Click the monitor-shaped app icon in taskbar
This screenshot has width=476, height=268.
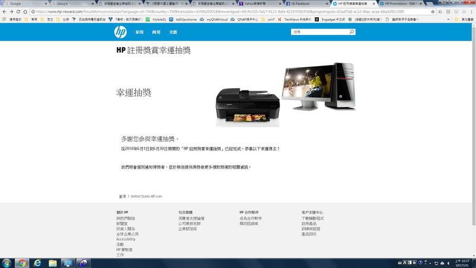coord(68,263)
